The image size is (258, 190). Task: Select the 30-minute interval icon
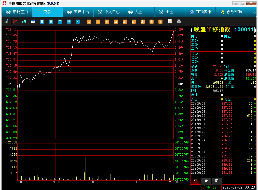125,22
